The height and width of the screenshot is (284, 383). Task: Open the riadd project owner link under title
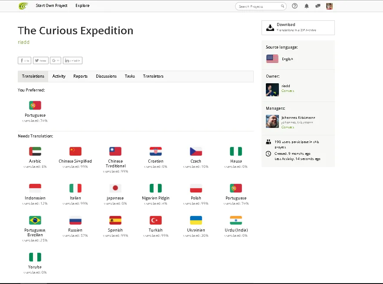click(x=23, y=42)
